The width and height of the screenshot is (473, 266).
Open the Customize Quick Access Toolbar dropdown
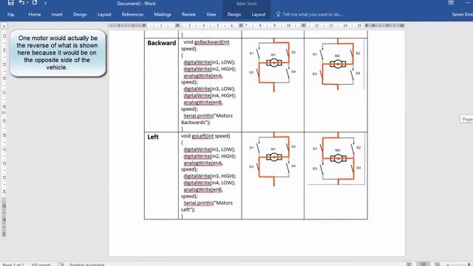45,3
